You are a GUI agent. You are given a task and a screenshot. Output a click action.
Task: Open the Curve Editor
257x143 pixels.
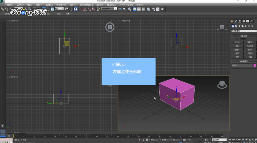tap(139, 9)
